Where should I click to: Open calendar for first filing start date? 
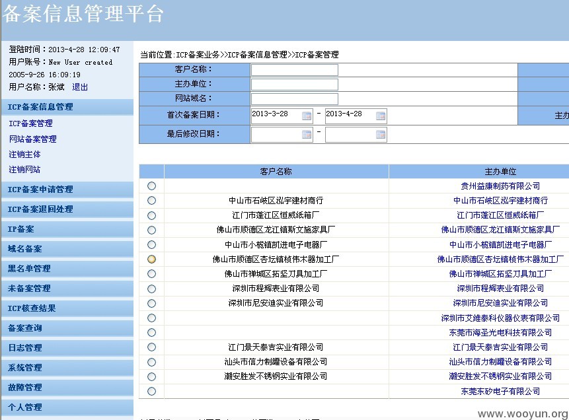pos(307,116)
